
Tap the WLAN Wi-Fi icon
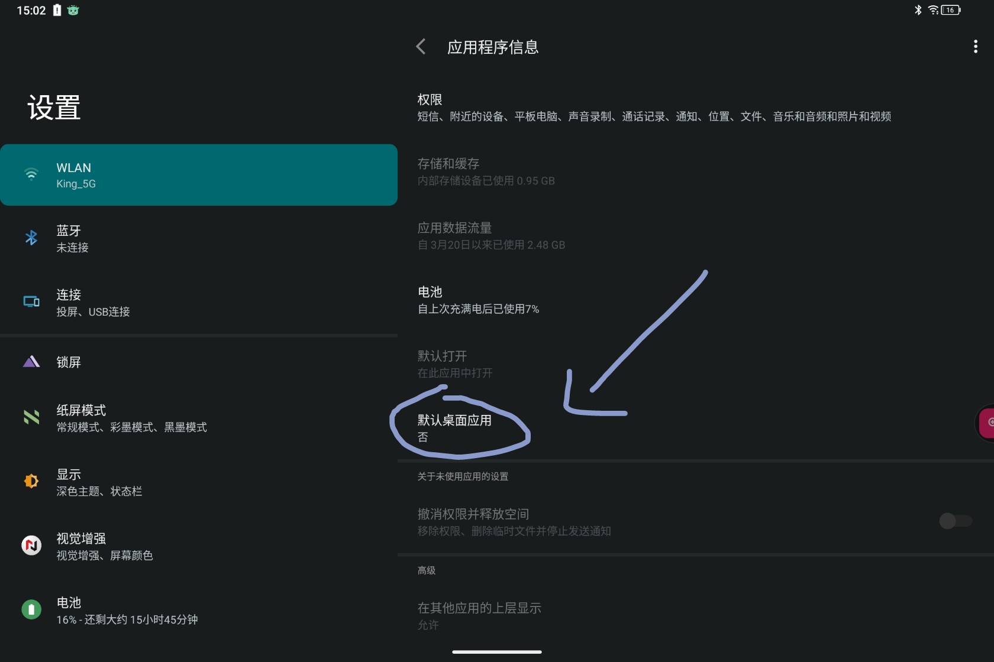coord(31,174)
